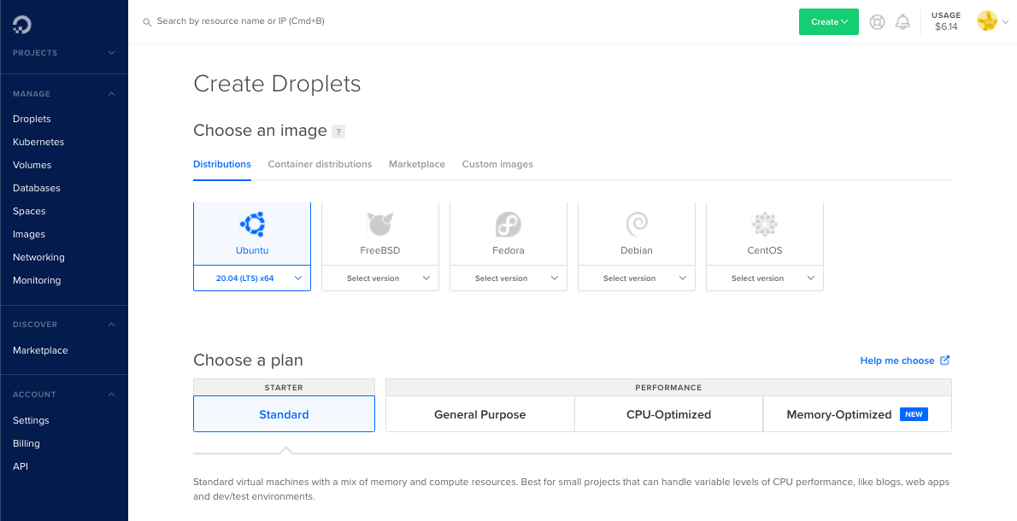The height and width of the screenshot is (521, 1017).
Task: Select the Standard plan option
Action: [x=284, y=413]
